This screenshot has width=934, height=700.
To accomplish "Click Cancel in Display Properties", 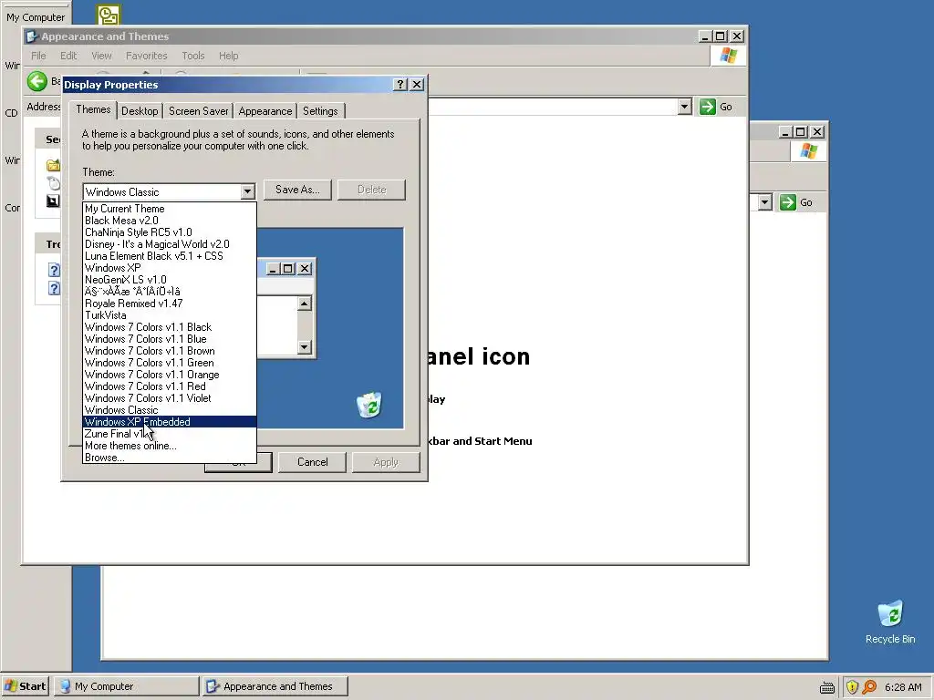I will coord(312,462).
